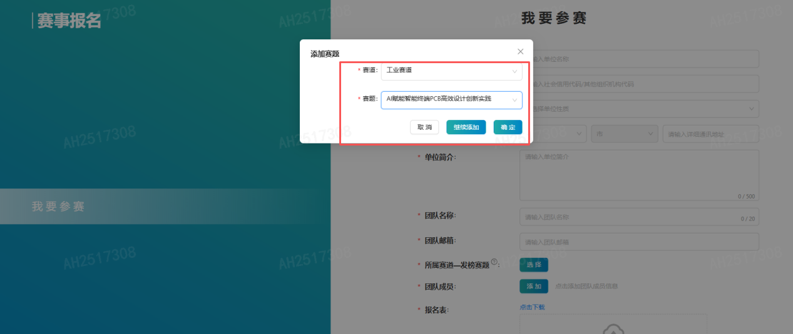Click the 团队邮箱 input field
The height and width of the screenshot is (334, 793).
(639, 242)
